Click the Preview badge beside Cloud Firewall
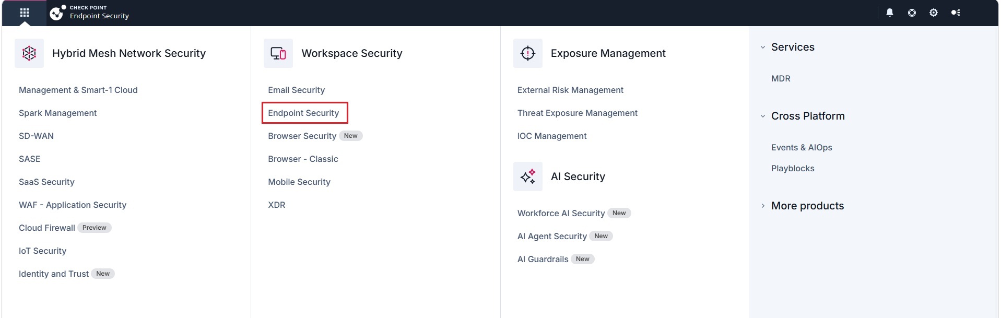The width and height of the screenshot is (1001, 318). [95, 228]
